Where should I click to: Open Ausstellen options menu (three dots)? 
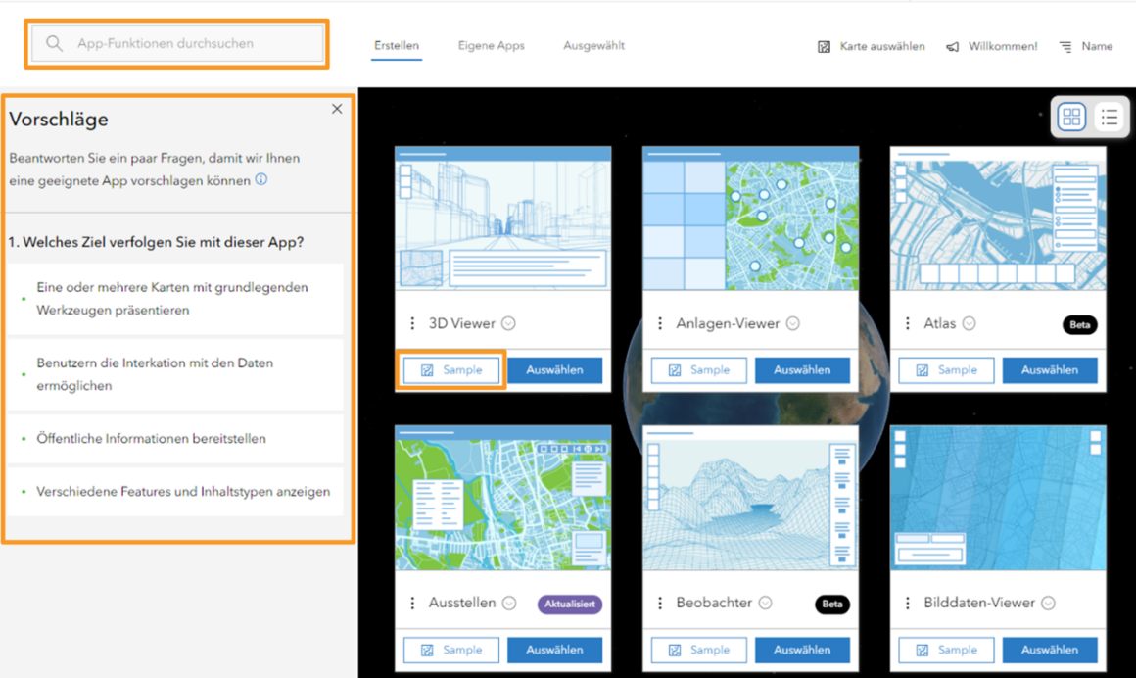point(412,604)
